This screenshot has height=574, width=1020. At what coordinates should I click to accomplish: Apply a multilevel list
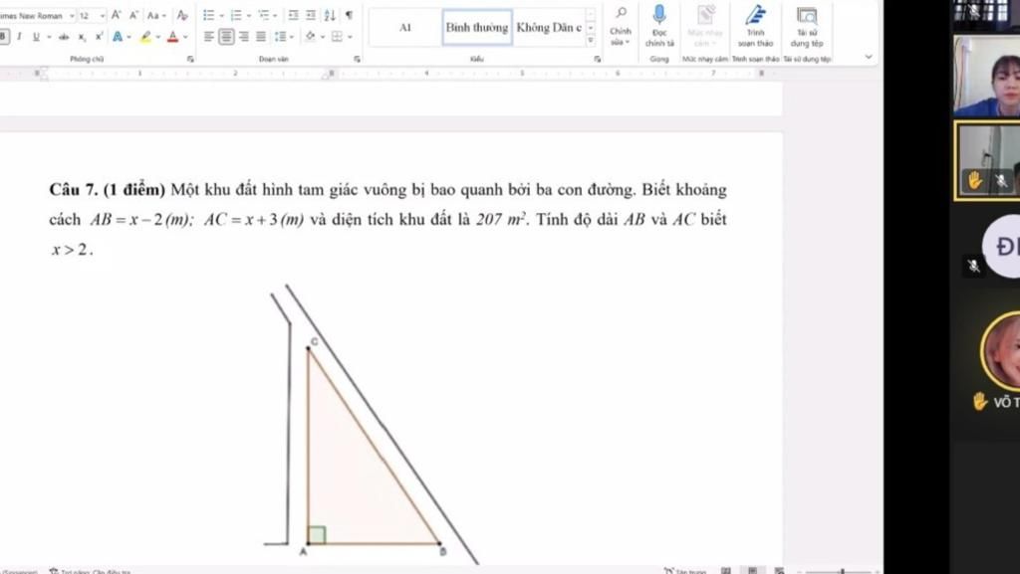click(x=264, y=15)
